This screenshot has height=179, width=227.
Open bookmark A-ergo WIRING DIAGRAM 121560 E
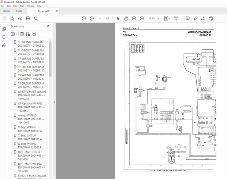[x=30, y=146]
